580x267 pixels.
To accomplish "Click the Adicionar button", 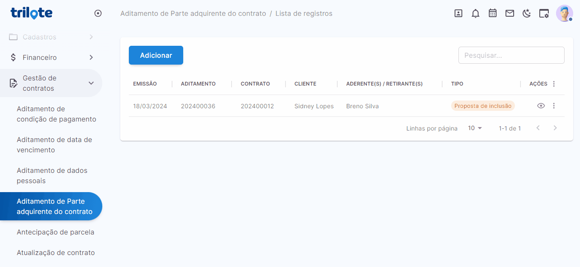I will pyautogui.click(x=156, y=55).
